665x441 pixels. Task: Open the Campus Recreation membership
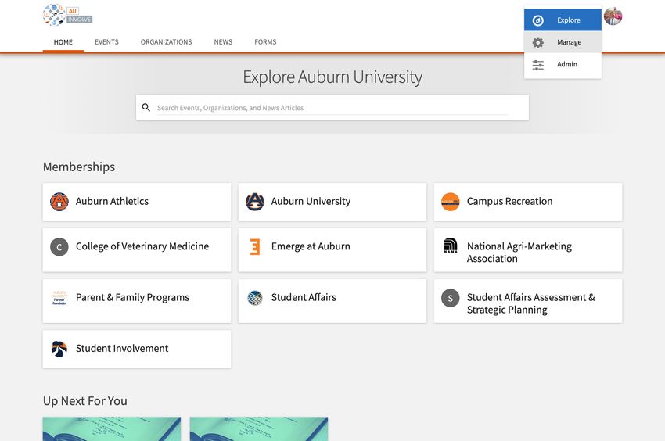point(528,202)
